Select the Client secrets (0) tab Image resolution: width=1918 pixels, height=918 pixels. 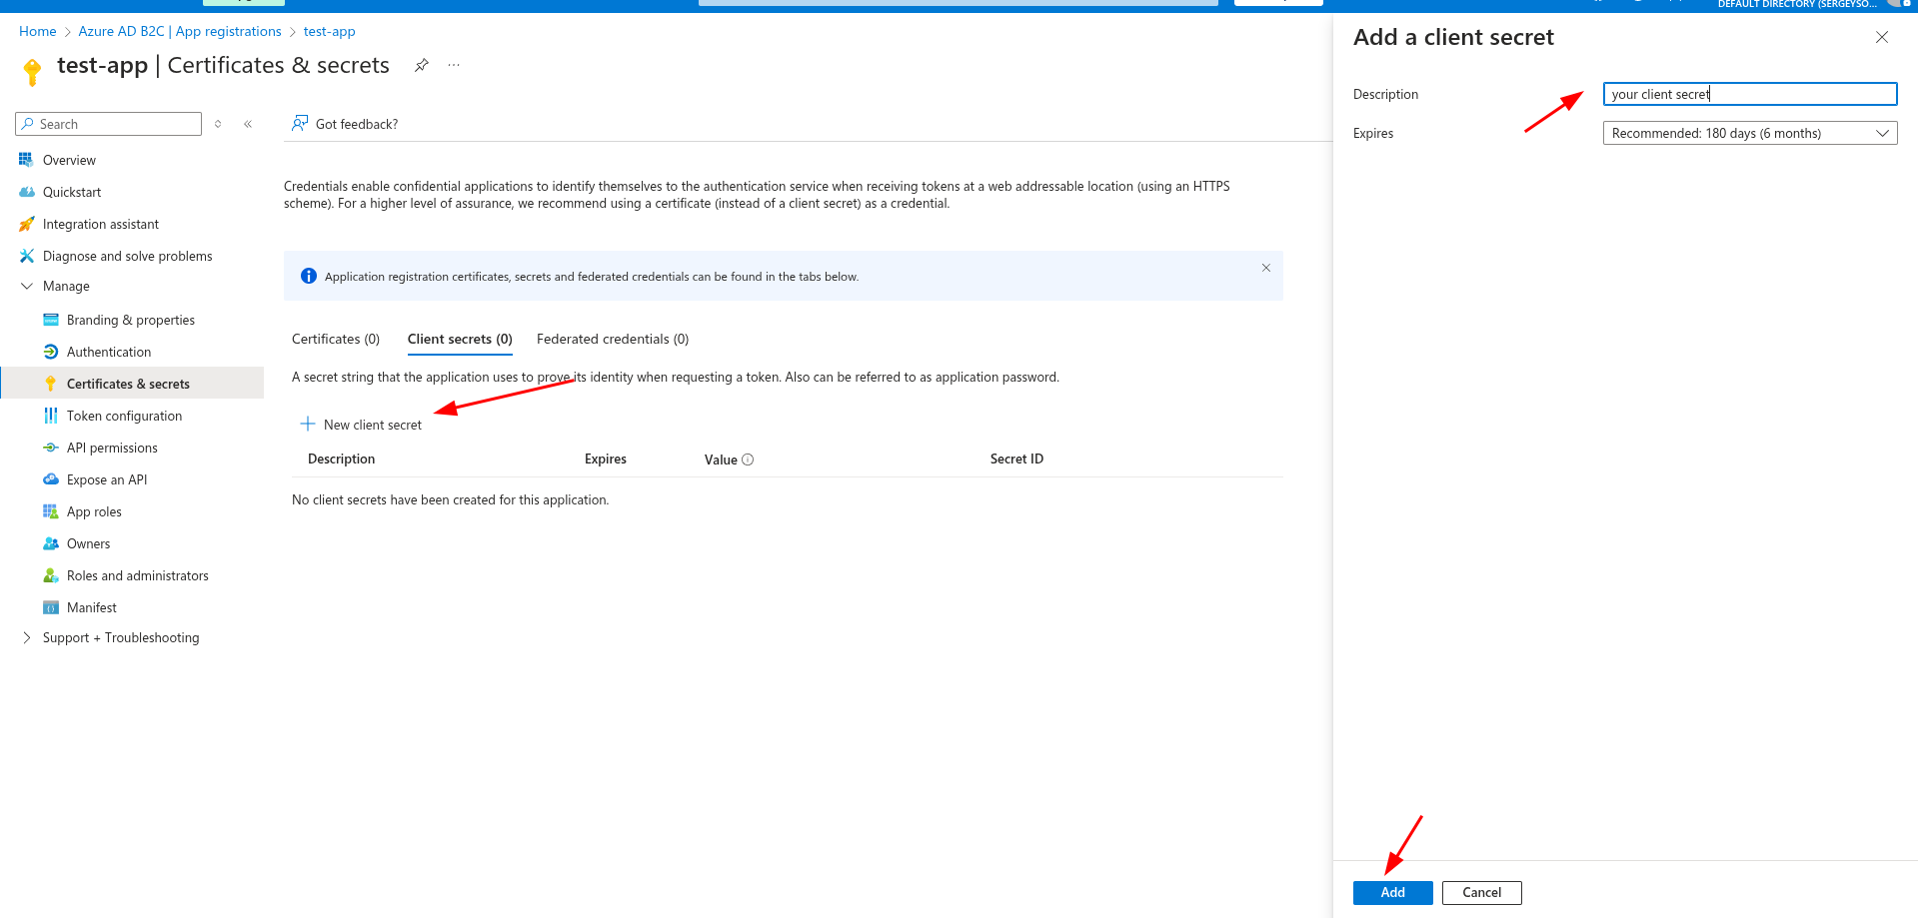point(460,339)
